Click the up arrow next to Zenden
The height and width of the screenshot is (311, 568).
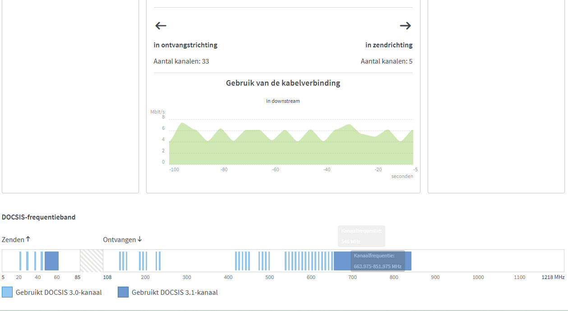point(28,239)
